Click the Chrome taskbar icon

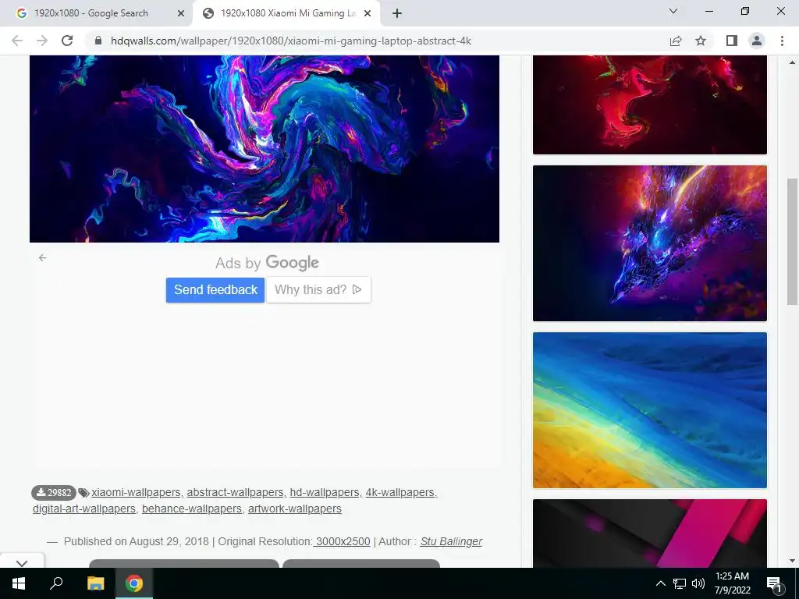coord(134,583)
